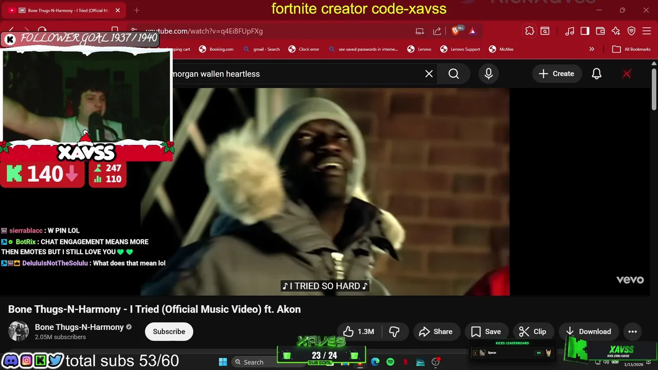Clear the YouTube search text
Viewport: 658px width, 370px height.
[x=429, y=74]
